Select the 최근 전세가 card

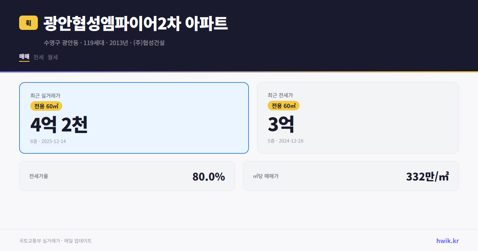pyautogui.click(x=358, y=118)
